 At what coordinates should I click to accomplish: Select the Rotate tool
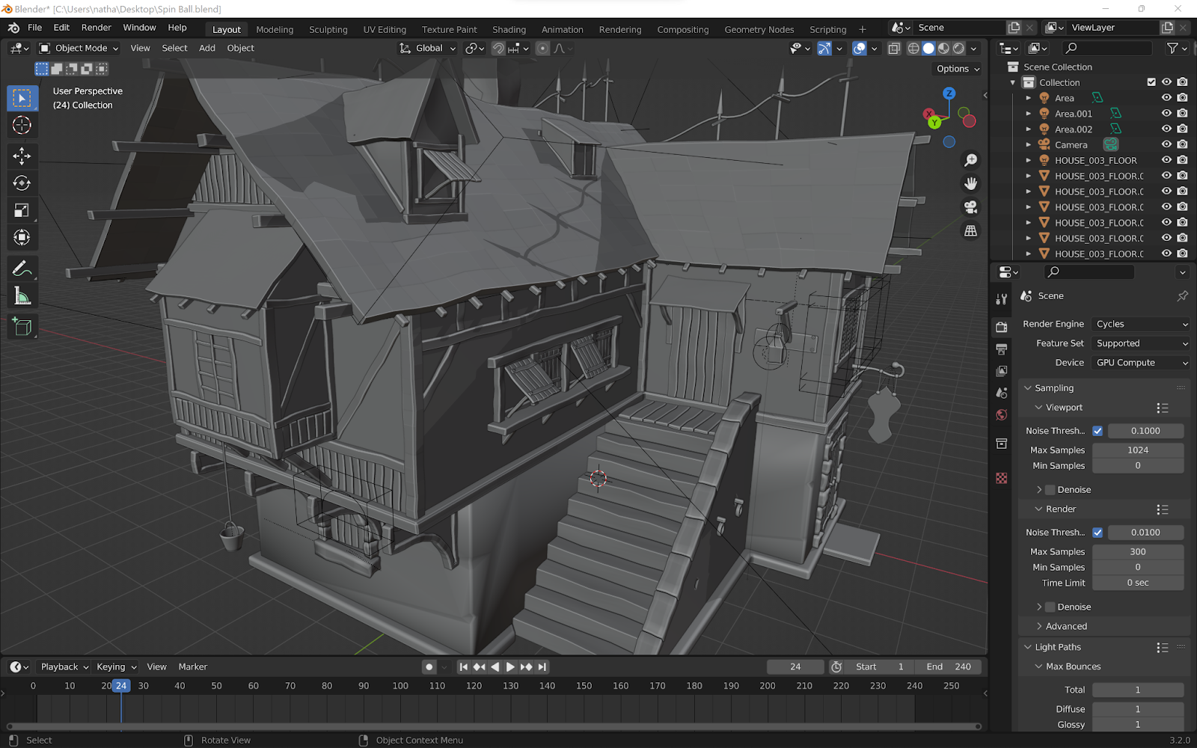(22, 183)
